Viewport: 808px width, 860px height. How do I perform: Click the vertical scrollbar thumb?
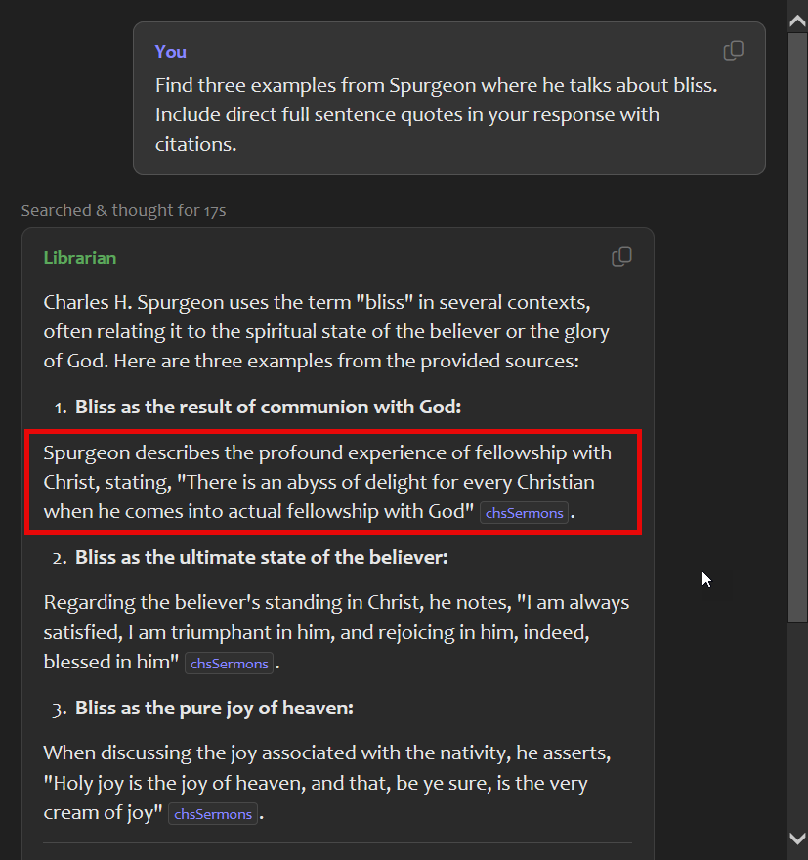[797, 326]
